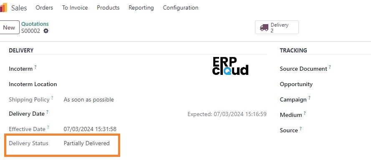Click the Source Document help icon
The height and width of the screenshot is (166, 371).
click(x=330, y=67)
